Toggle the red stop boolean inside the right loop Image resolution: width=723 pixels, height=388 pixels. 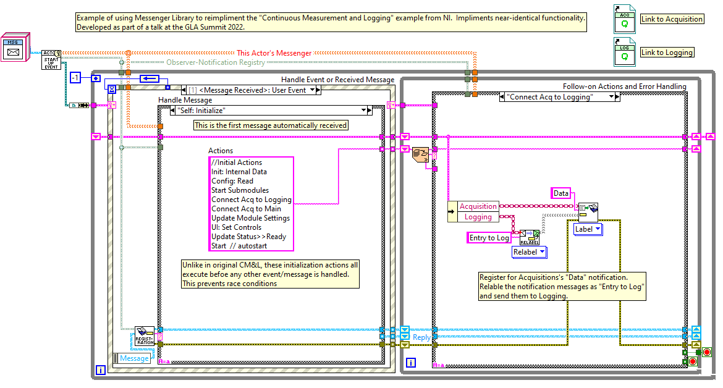693,361
